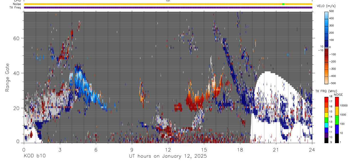Click the 18 tick on UT hours axis
351x162 pixels.
pyautogui.click(x=240, y=149)
